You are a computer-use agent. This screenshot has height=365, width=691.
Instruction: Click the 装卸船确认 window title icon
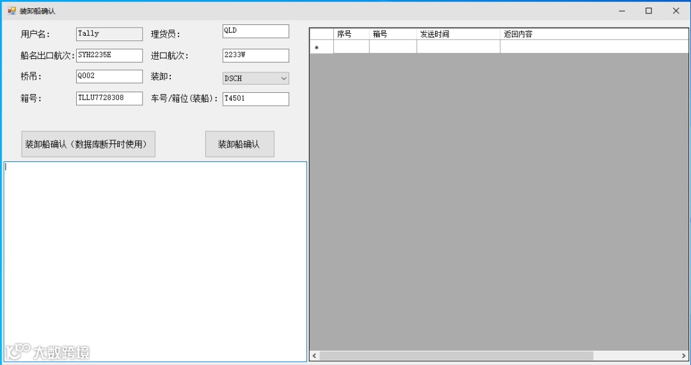point(12,11)
